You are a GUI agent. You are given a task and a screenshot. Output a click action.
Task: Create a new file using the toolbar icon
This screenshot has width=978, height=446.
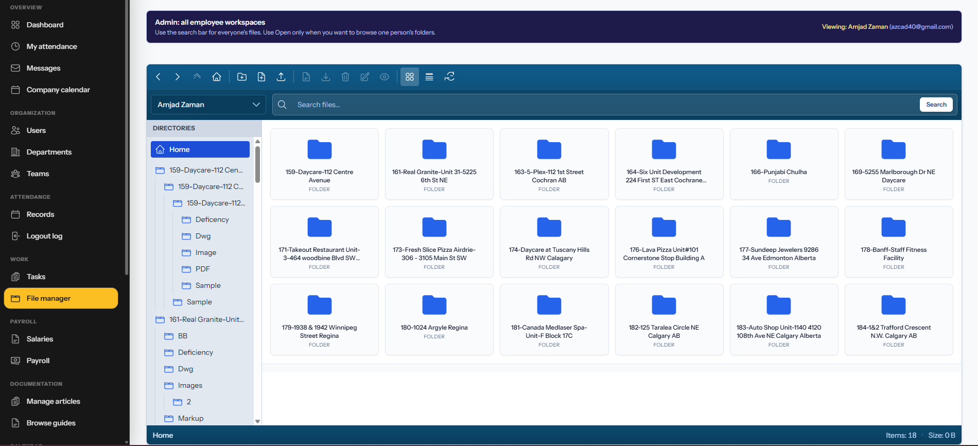(261, 77)
